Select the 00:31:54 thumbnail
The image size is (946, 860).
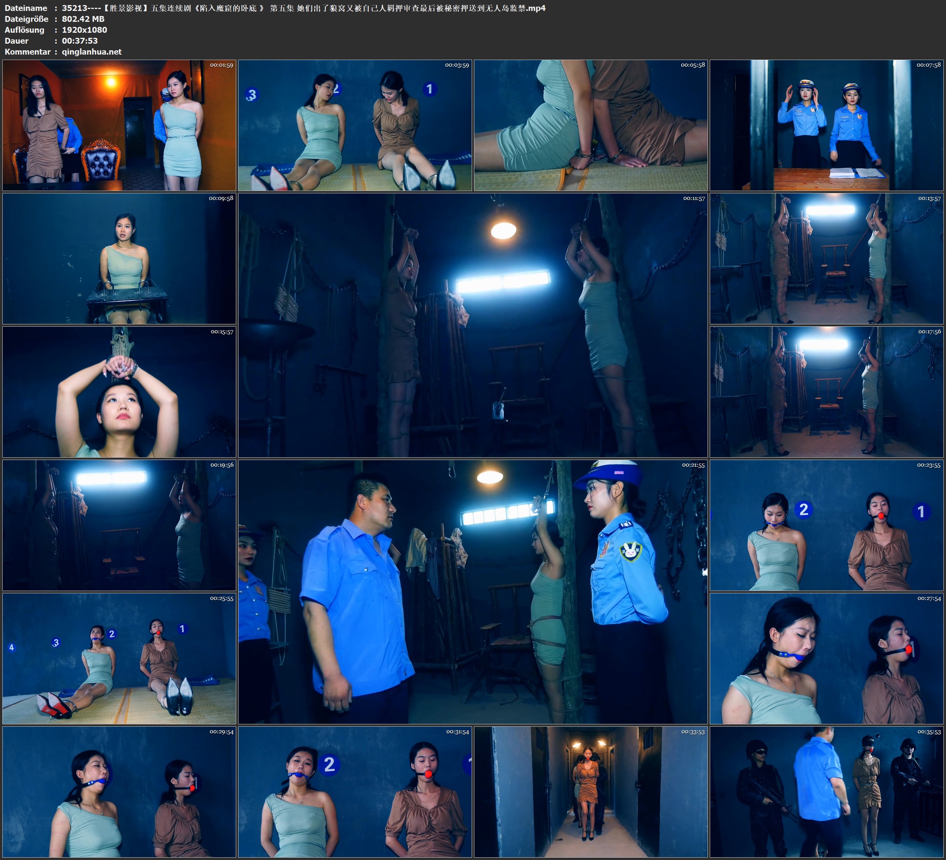tap(355, 792)
